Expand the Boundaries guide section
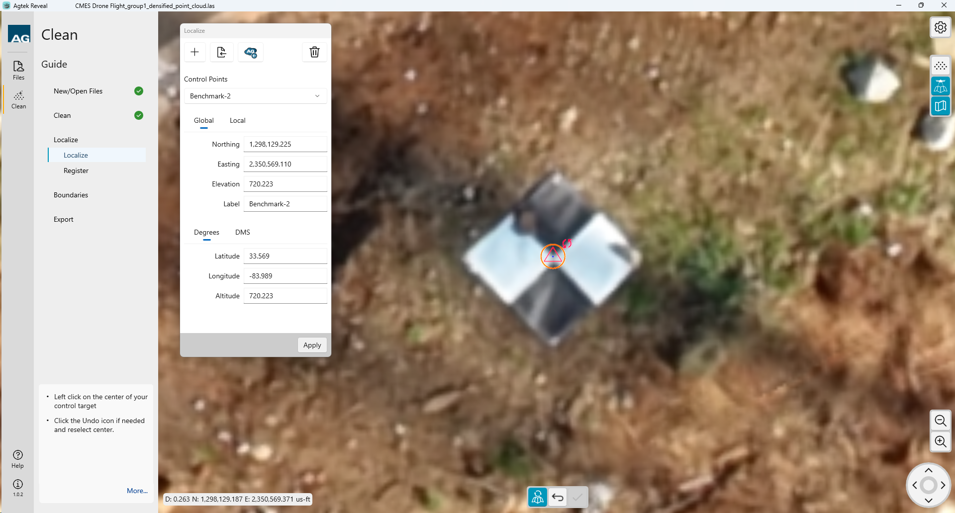This screenshot has height=513, width=955. coord(71,195)
